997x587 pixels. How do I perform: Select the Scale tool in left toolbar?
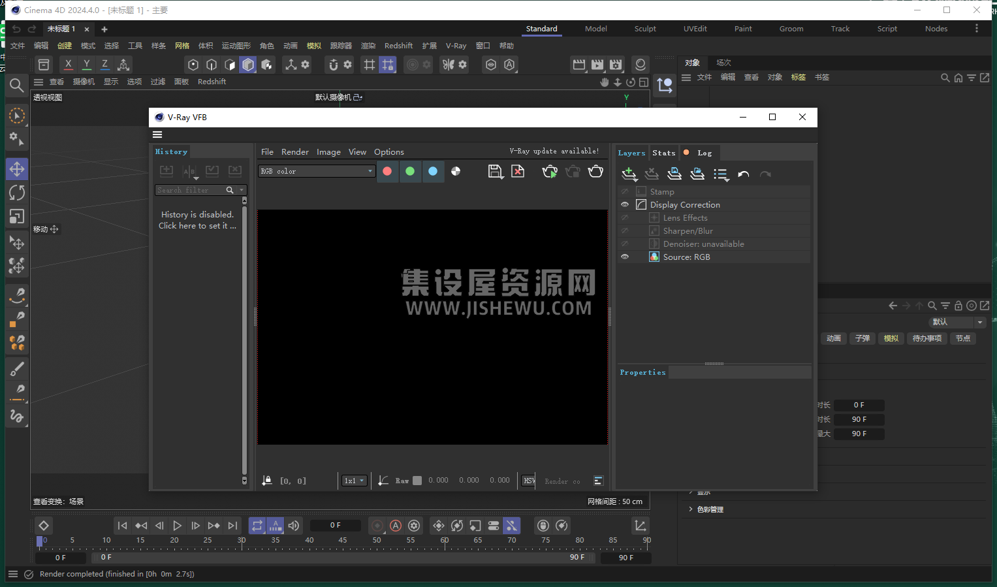click(x=17, y=216)
